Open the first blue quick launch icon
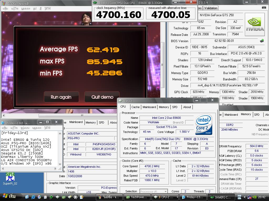269x201 pixels. (x=27, y=197)
